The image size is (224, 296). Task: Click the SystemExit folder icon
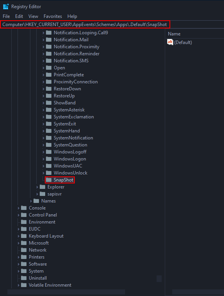[x=49, y=123]
